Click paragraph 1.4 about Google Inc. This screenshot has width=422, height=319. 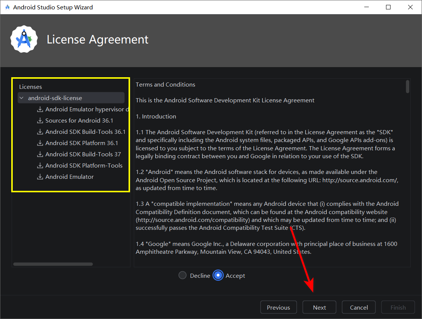pos(266,248)
